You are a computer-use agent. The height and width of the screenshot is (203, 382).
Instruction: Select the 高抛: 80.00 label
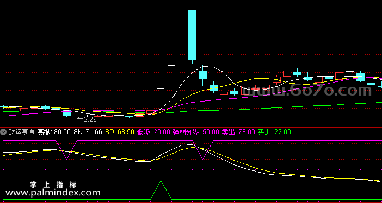53,132
